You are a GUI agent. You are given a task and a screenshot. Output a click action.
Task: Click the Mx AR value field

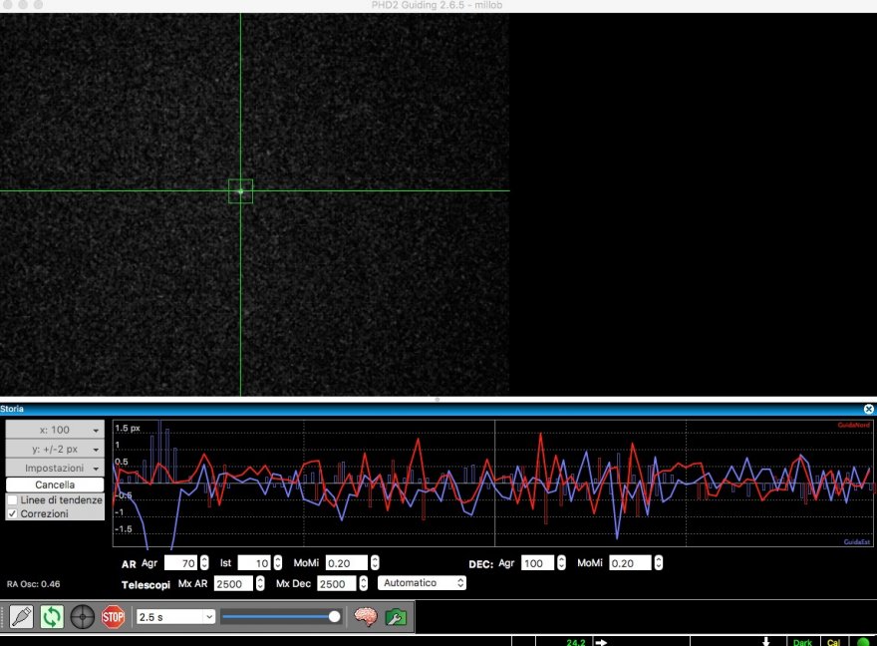[234, 583]
